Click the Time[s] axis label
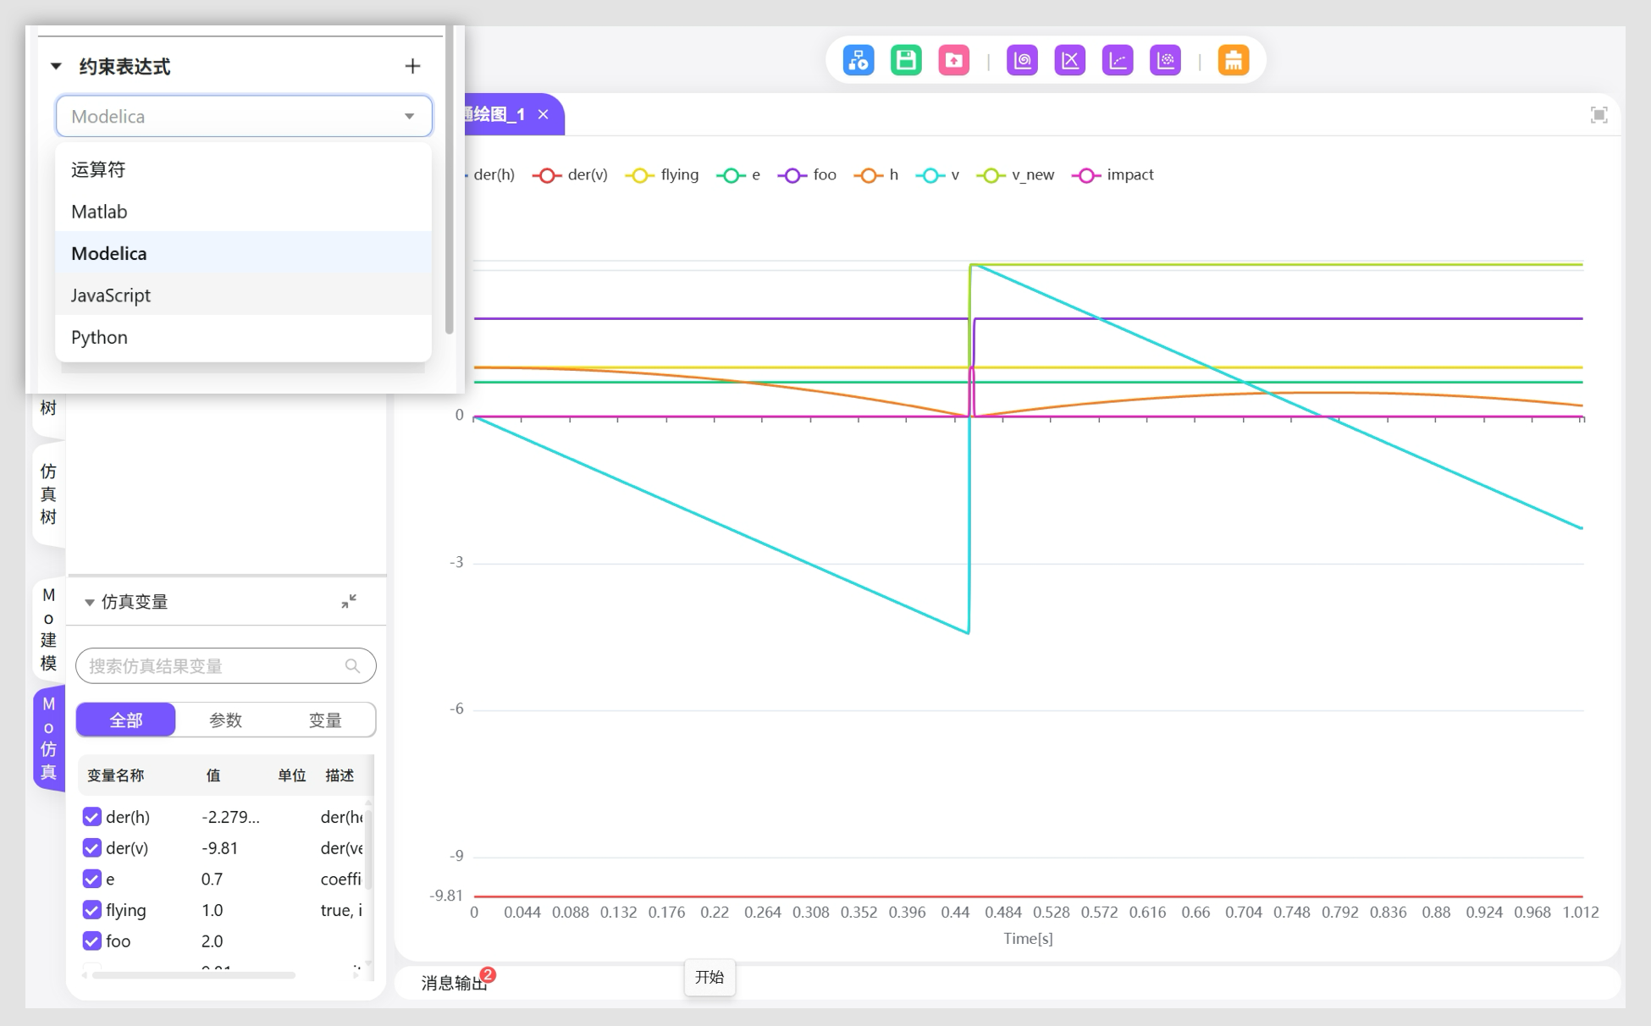Viewport: 1651px width, 1026px height. [x=1028, y=938]
